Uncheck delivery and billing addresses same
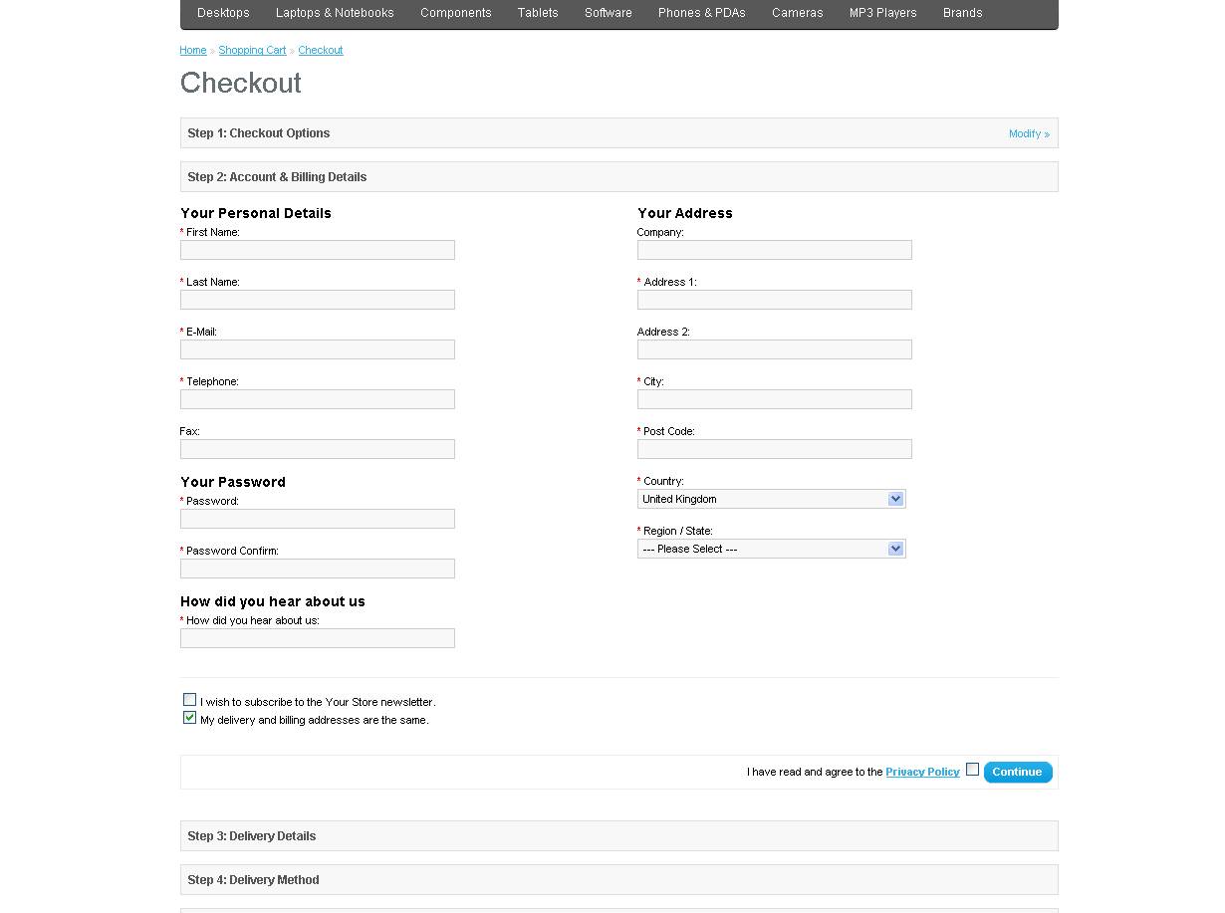 tap(189, 718)
